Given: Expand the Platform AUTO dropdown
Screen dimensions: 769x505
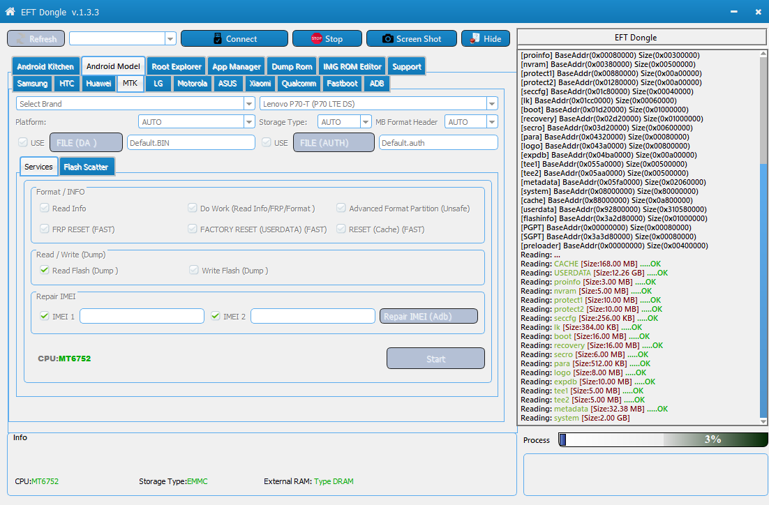Looking at the screenshot, I should click(x=249, y=121).
